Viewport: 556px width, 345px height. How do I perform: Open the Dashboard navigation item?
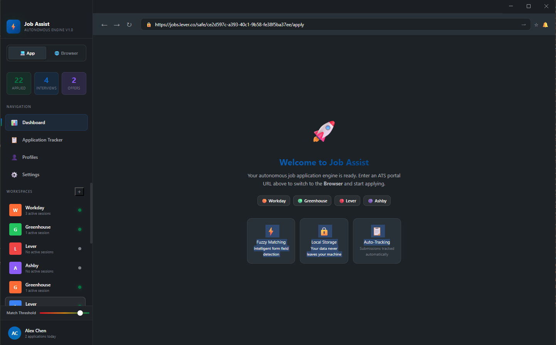click(x=46, y=123)
